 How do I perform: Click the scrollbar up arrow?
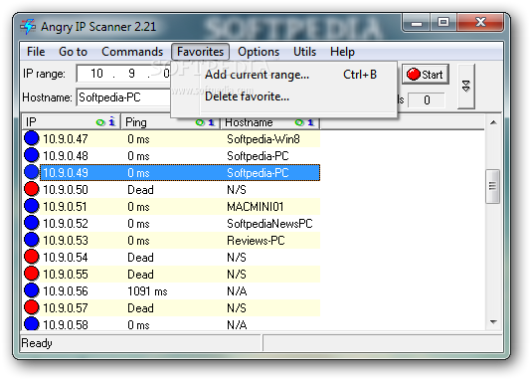click(493, 122)
